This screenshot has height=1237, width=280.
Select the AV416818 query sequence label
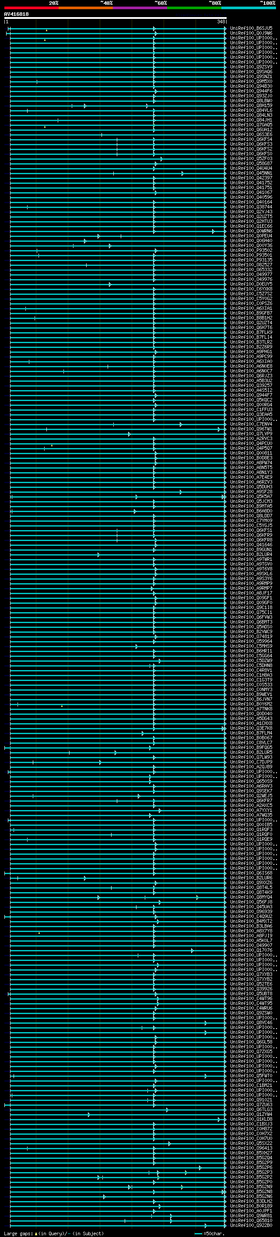[x=16, y=14]
